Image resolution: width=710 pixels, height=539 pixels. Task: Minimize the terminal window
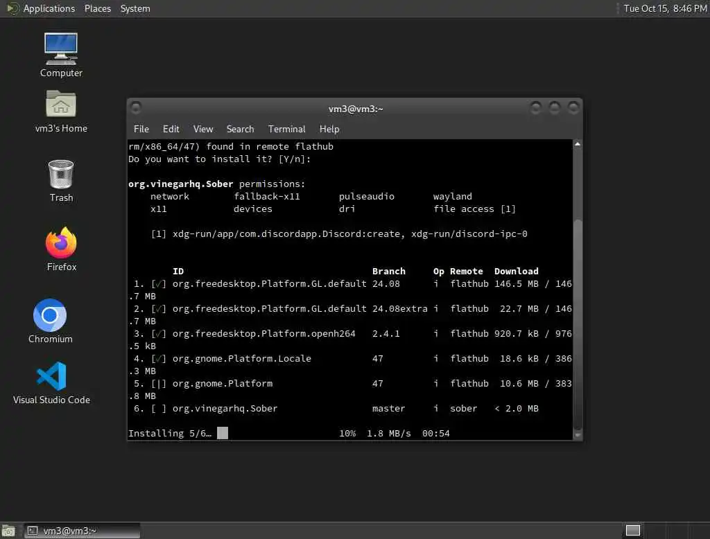pos(536,107)
